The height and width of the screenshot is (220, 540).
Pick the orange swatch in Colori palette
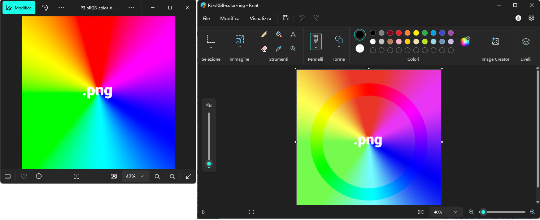click(408, 33)
